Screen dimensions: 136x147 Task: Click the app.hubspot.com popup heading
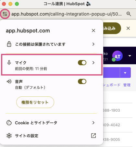pos(28,31)
